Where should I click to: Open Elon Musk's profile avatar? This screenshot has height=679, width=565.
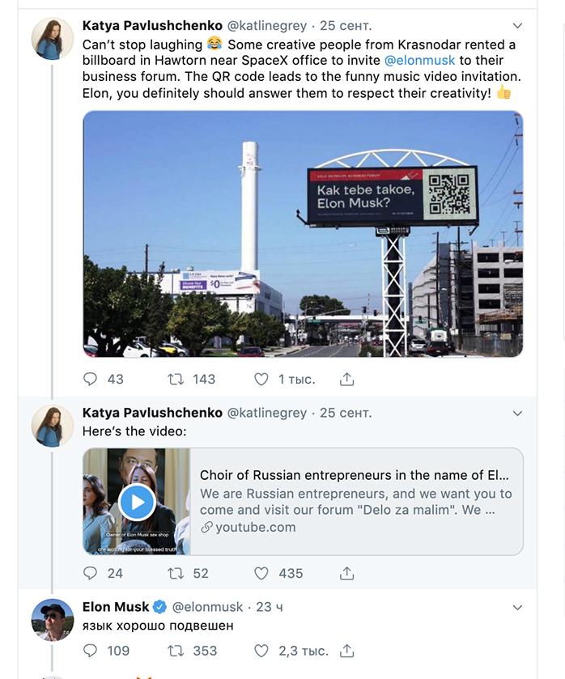click(53, 621)
